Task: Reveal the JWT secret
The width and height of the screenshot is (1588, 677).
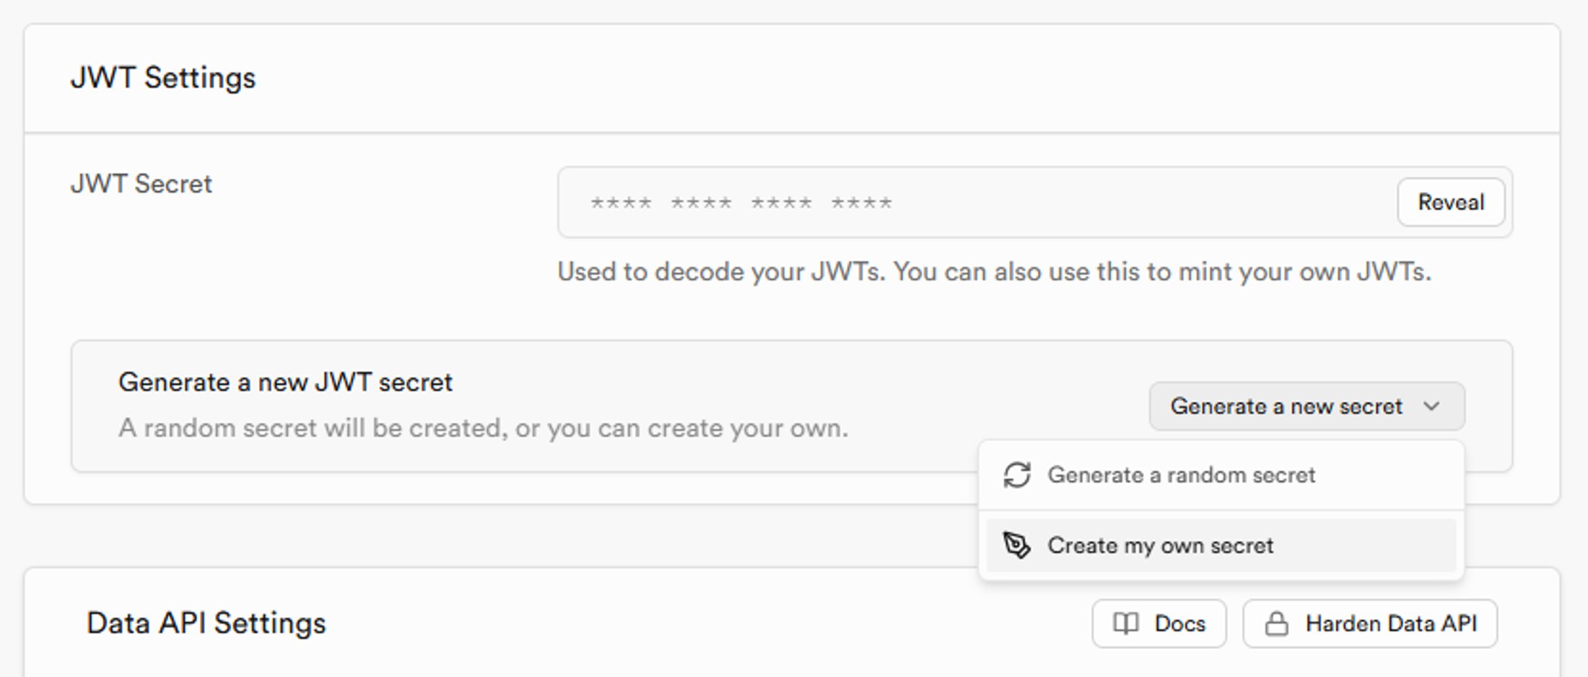Action: click(1451, 202)
